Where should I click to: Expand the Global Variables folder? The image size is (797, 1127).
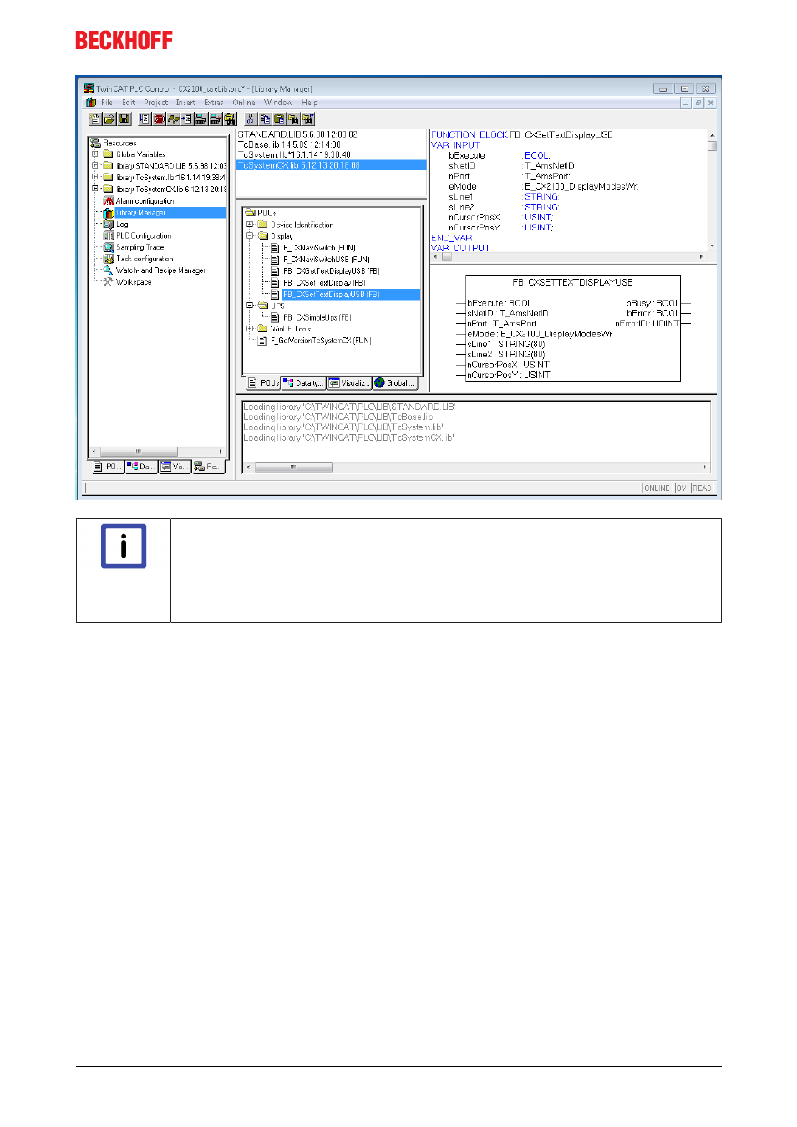point(95,154)
